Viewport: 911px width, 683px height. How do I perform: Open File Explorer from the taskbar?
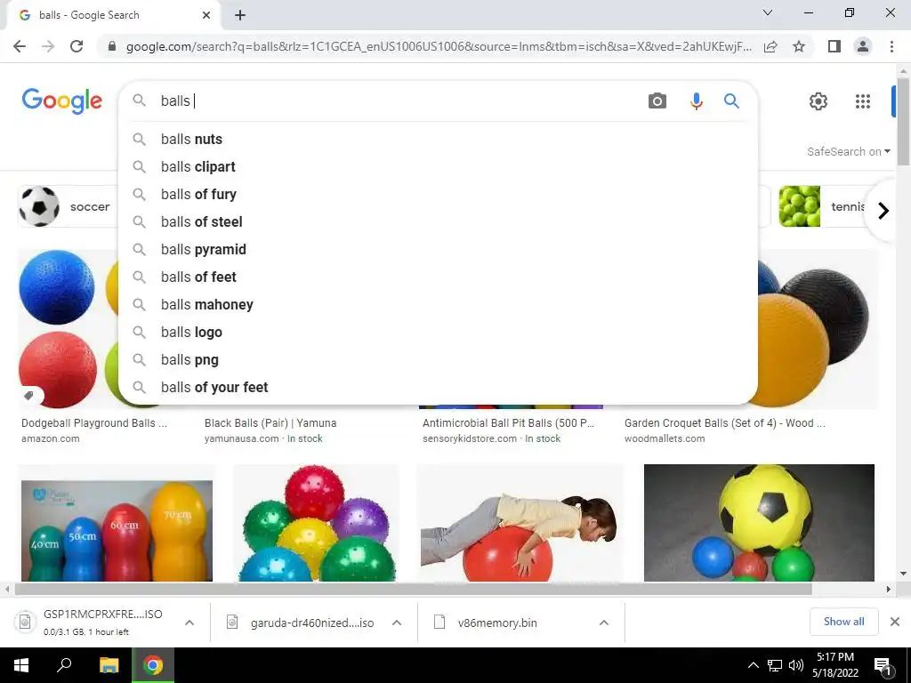tap(109, 665)
